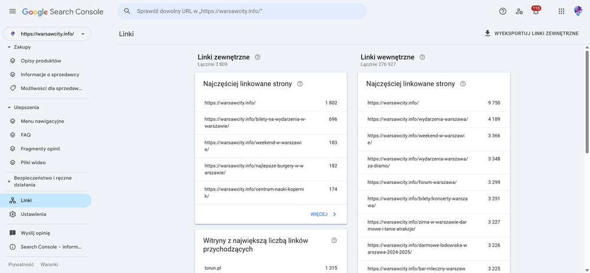Click Wyeksportuj linki zewnętrzne button

(x=532, y=34)
